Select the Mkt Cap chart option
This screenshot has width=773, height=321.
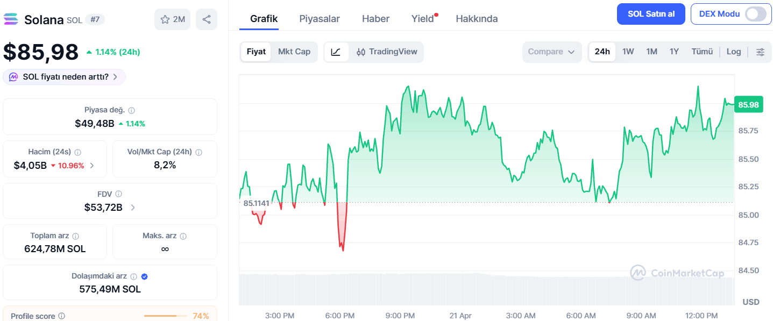(294, 52)
